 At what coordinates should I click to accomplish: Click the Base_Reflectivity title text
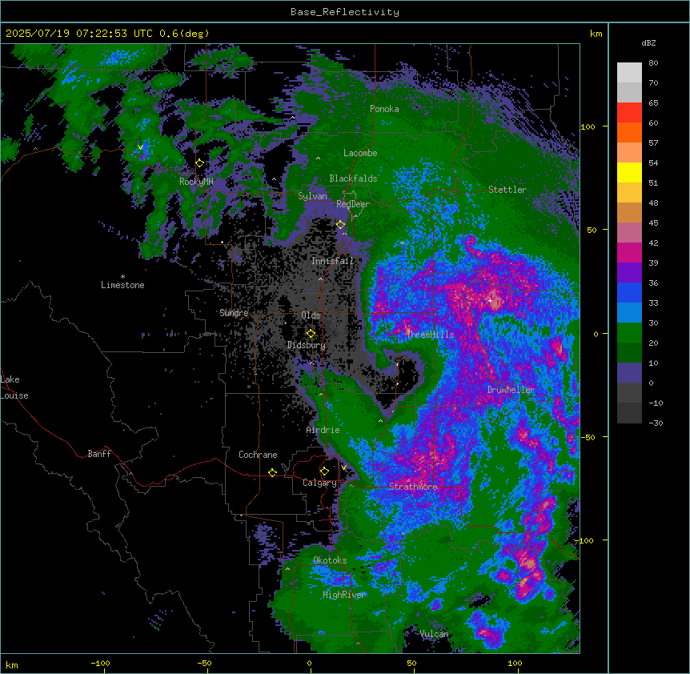click(x=345, y=12)
